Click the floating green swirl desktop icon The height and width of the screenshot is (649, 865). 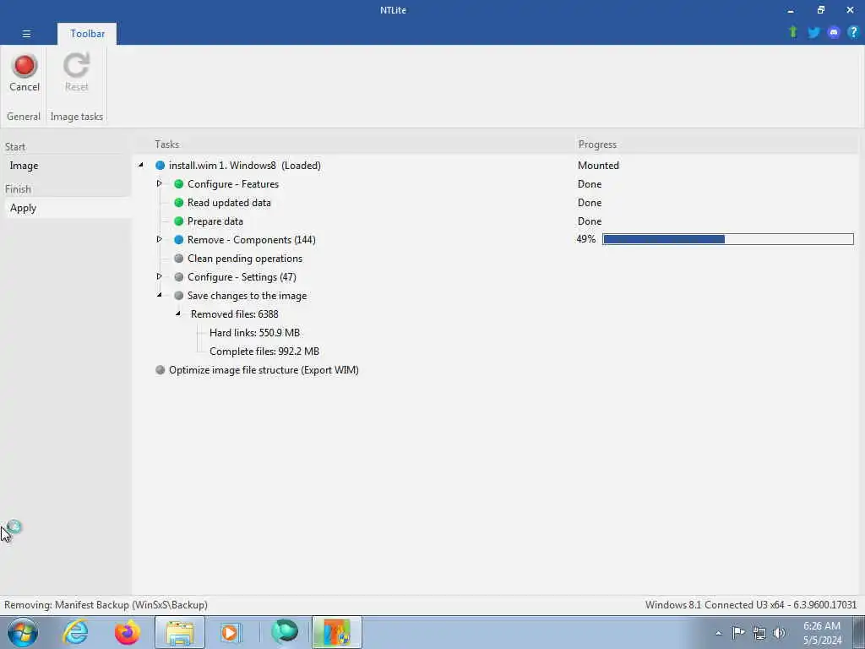14,527
